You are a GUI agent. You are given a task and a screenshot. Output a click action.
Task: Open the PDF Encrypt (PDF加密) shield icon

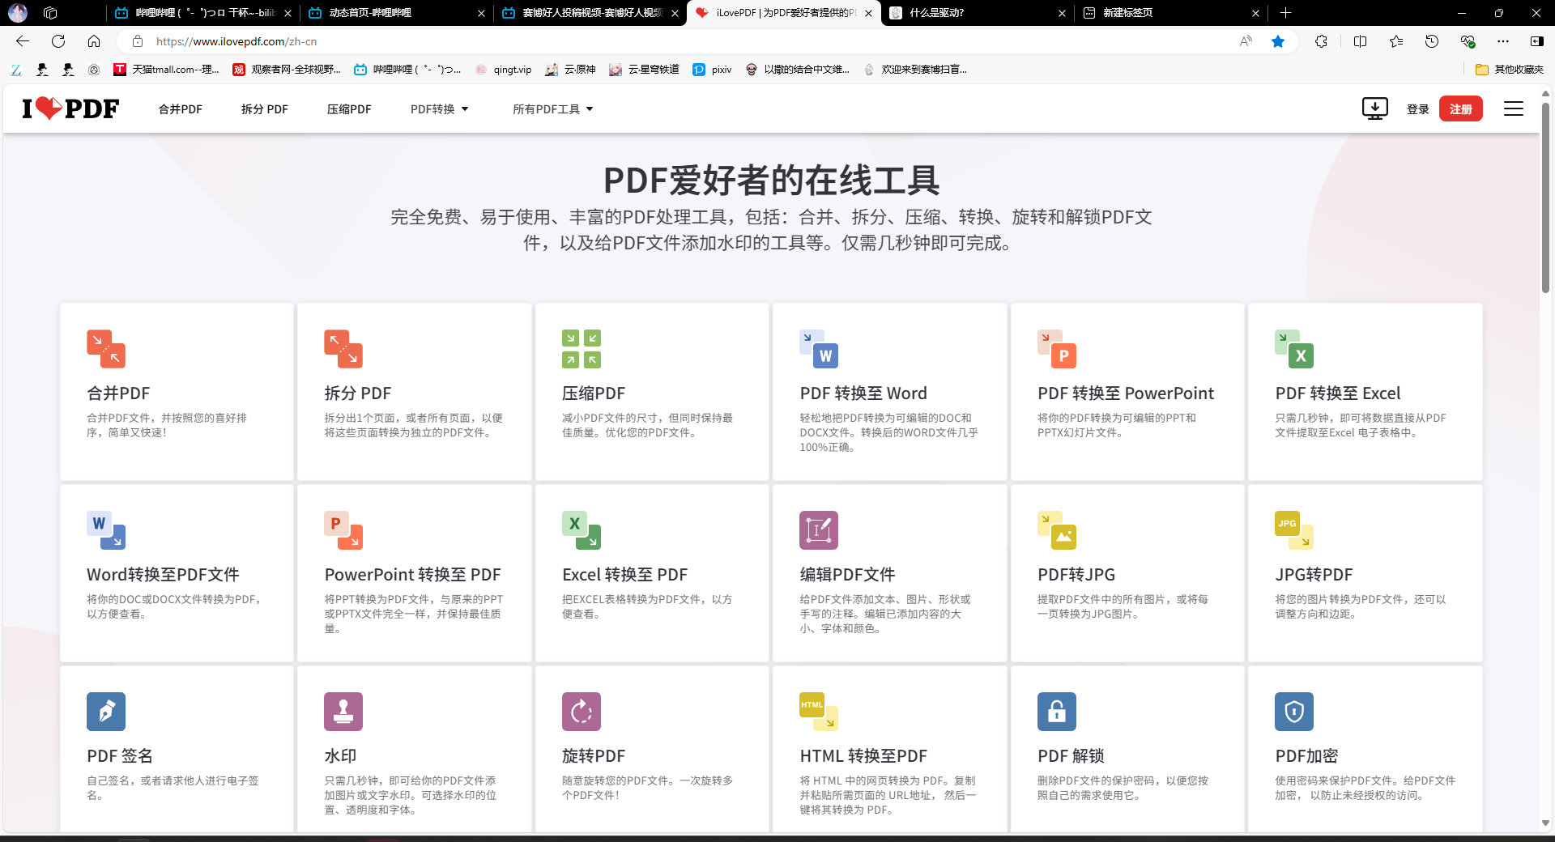click(x=1293, y=712)
